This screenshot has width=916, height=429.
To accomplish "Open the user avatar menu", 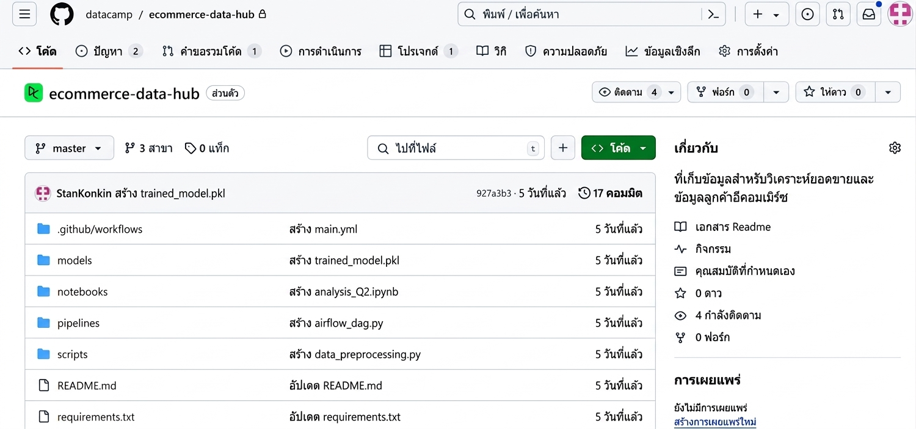I will coord(900,14).
